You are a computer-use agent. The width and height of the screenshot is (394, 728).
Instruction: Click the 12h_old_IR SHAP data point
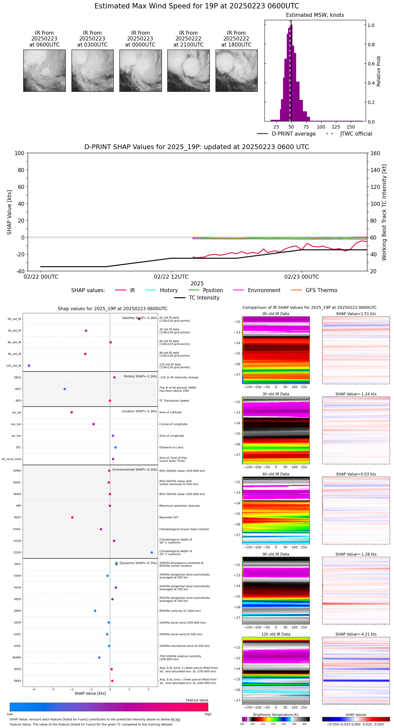[29, 365]
